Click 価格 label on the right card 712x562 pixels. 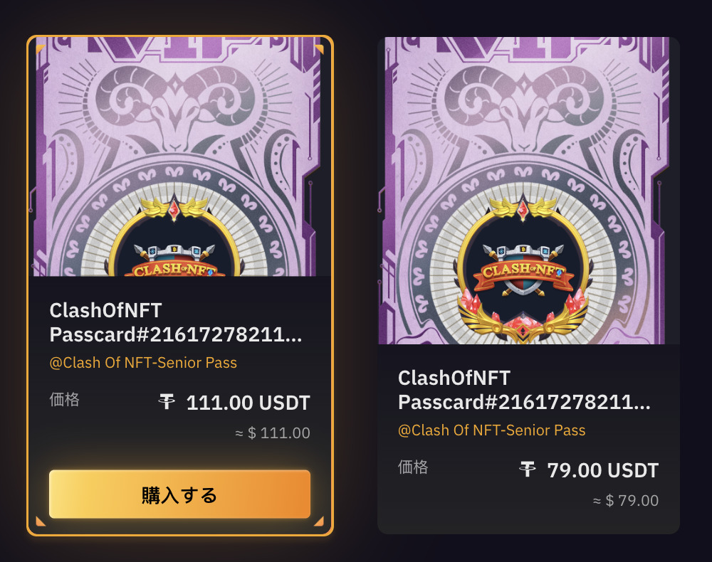413,467
